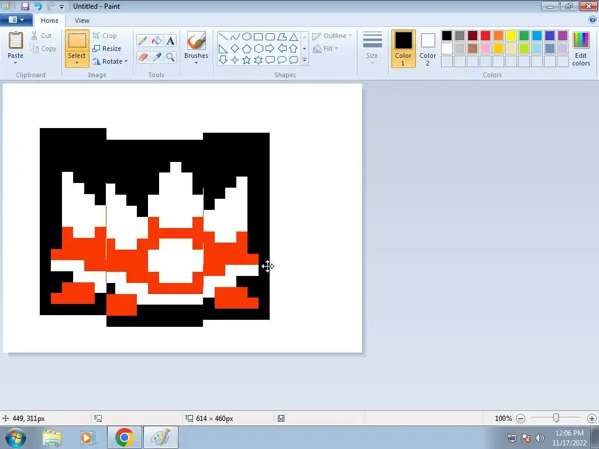Open the Paint Help question mark icon
Viewport: 599px width, 449px height.
(593, 19)
